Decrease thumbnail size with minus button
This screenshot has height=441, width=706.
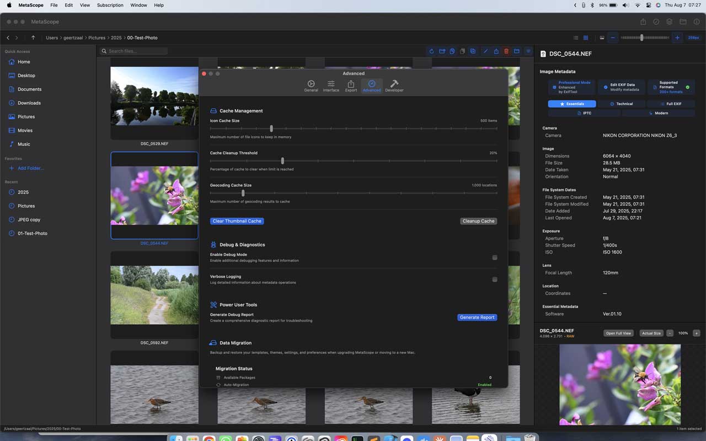click(x=613, y=37)
